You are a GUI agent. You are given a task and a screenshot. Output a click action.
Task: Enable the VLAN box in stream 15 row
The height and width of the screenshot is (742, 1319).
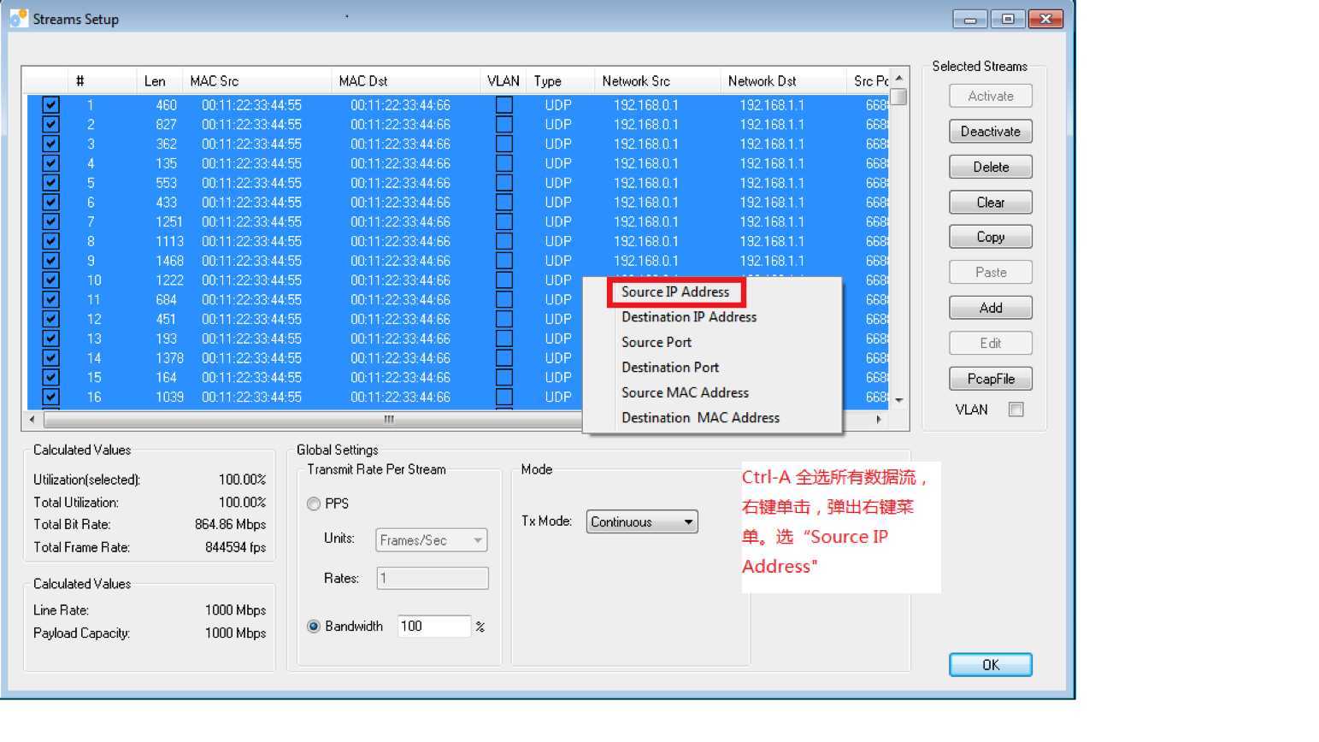tap(504, 378)
